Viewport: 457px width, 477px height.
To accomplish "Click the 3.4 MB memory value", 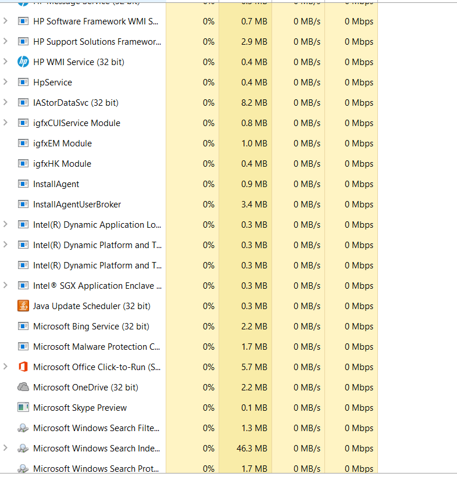I will pyautogui.click(x=254, y=205).
